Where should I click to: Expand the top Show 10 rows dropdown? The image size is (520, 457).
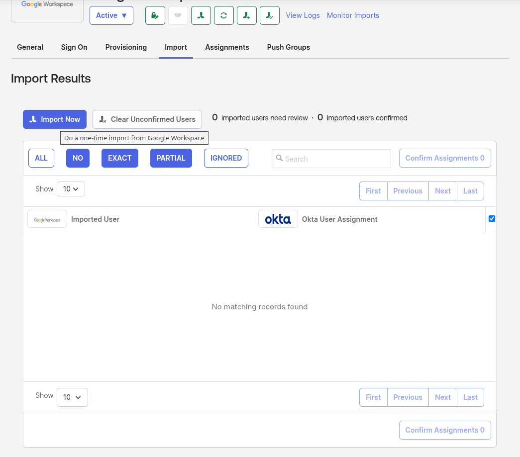pyautogui.click(x=71, y=189)
